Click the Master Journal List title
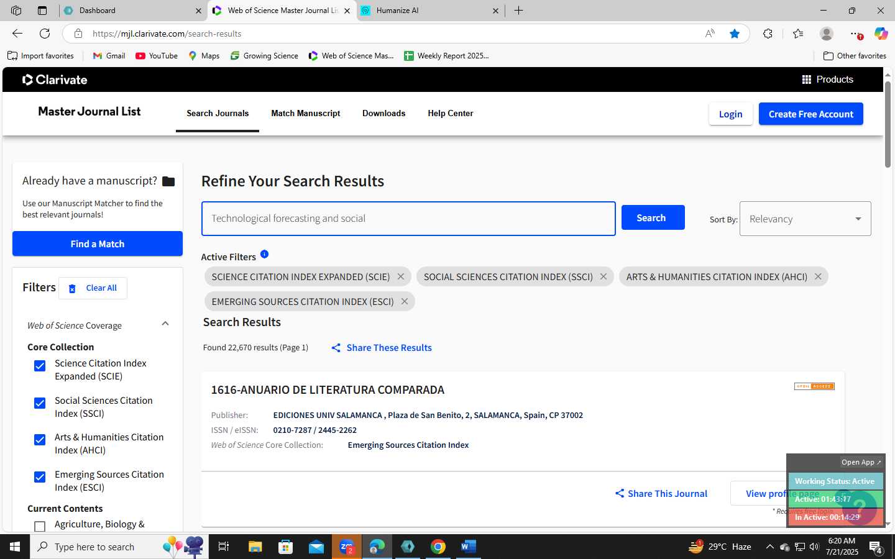The image size is (895, 559). (89, 111)
